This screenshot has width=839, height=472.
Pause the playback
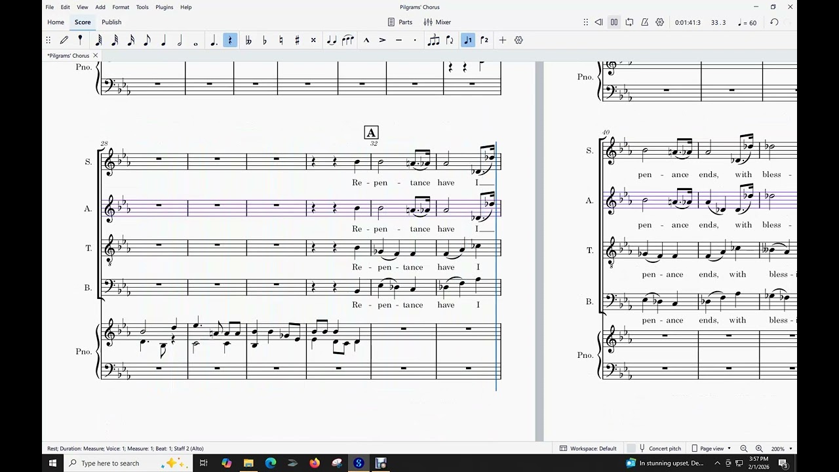tap(614, 22)
